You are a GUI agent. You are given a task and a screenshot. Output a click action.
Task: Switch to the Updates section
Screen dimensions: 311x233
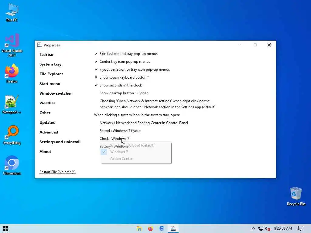[x=47, y=123]
